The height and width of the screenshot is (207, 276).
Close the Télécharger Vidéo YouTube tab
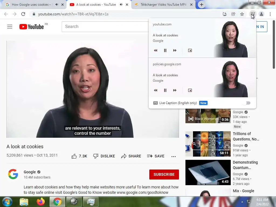(x=191, y=5)
